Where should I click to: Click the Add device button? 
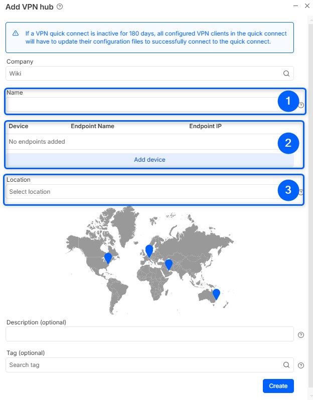pyautogui.click(x=149, y=160)
